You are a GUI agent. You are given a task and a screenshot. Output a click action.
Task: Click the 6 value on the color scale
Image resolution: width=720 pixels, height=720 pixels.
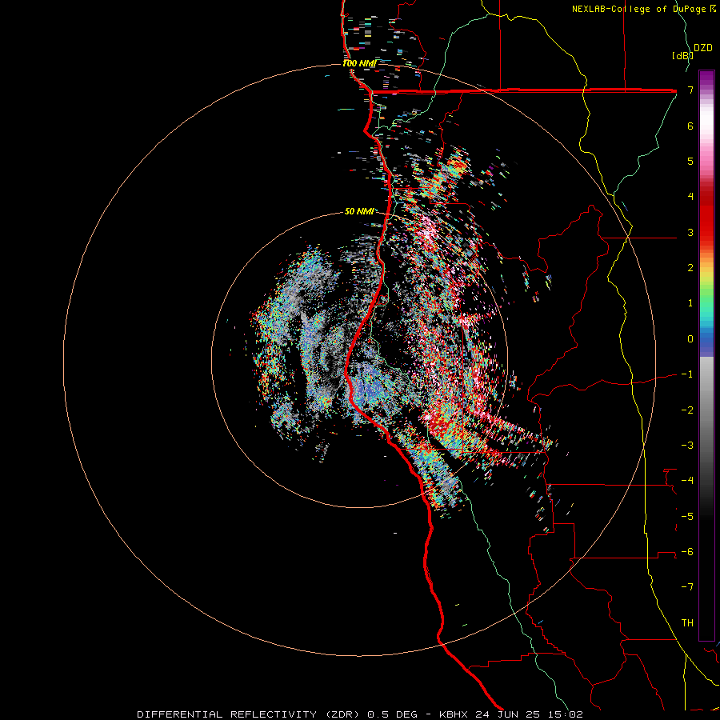[x=690, y=126]
